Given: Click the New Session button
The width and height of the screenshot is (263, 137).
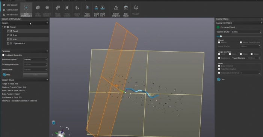Looking at the screenshot, I should [10, 5].
